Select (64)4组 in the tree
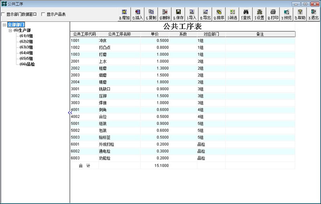 [x=26, y=53]
